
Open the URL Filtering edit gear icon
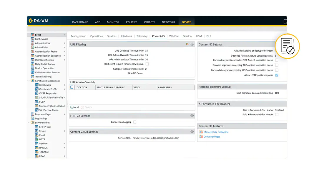(x=192, y=44)
